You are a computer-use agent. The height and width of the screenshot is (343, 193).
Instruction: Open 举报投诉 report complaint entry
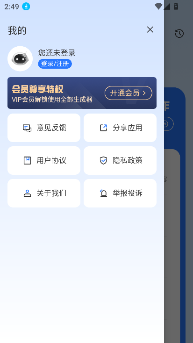tap(120, 193)
